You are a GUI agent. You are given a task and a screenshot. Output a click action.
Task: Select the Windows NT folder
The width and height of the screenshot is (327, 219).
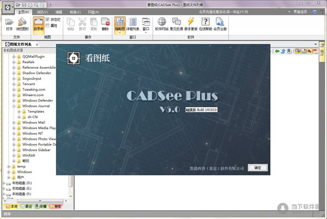tap(33, 133)
